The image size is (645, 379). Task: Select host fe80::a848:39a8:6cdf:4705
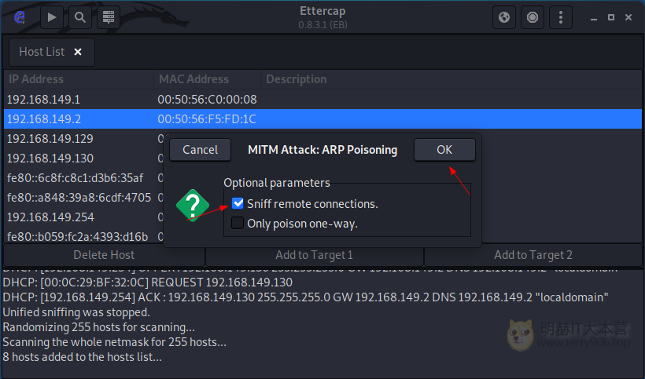coord(79,198)
